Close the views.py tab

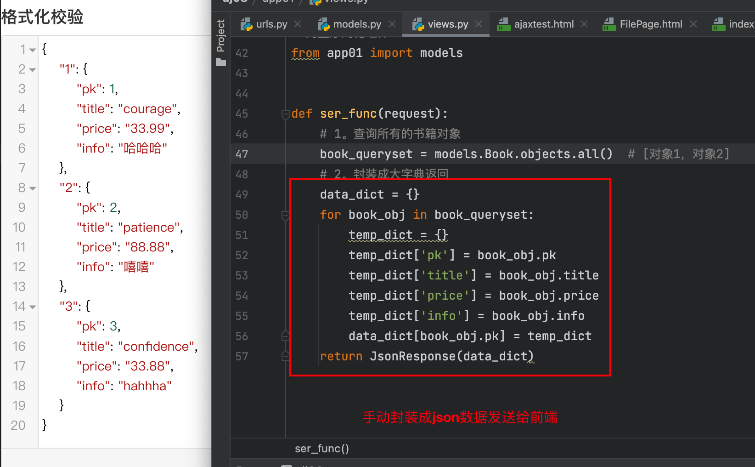(x=479, y=24)
